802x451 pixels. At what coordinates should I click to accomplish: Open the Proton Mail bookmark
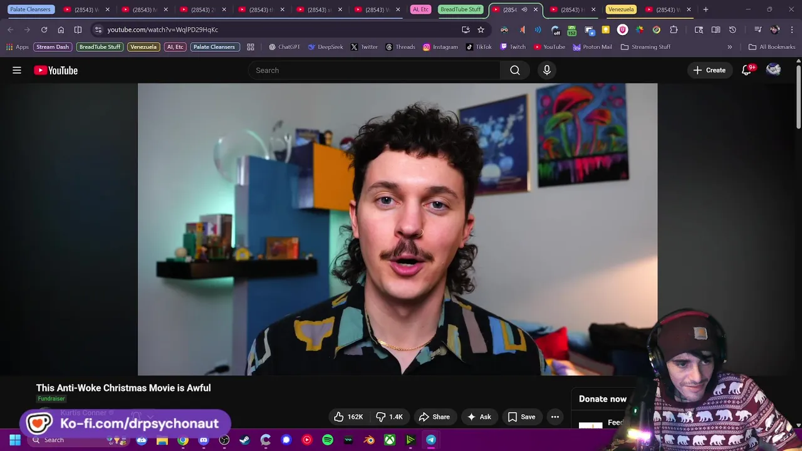[x=592, y=47]
